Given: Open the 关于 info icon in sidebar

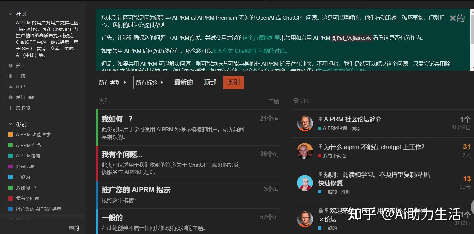Looking at the screenshot, I should coord(11,66).
